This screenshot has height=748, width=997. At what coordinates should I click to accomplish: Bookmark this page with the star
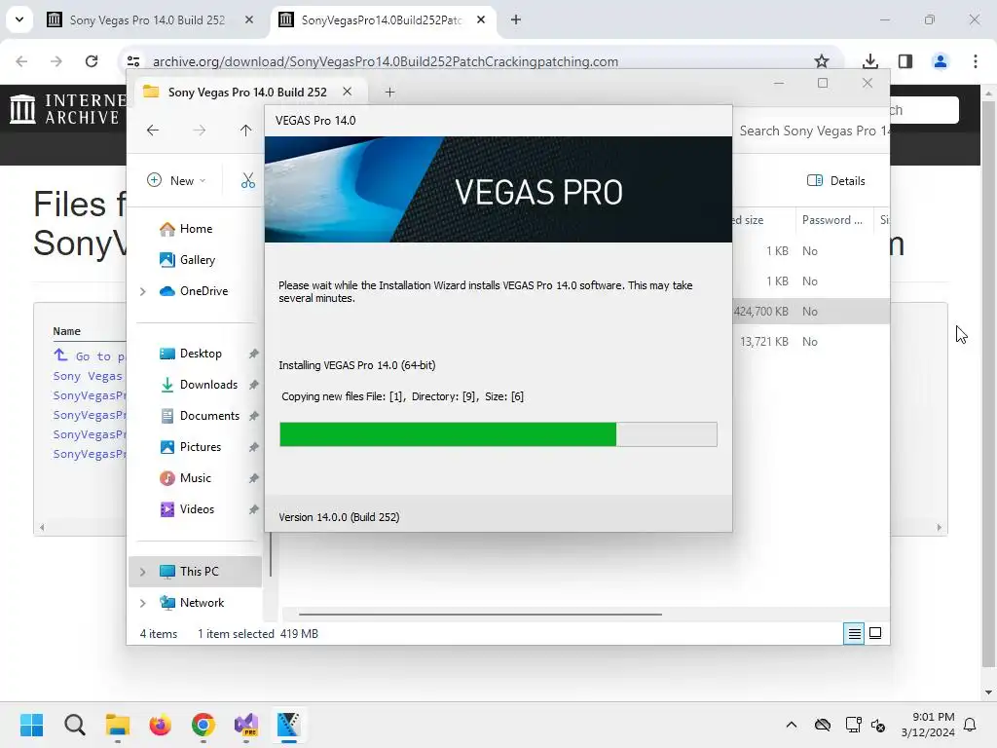tap(822, 61)
